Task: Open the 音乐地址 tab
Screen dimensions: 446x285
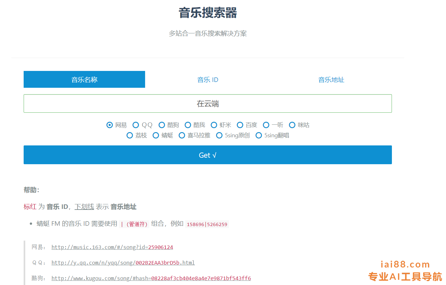Action: [331, 80]
